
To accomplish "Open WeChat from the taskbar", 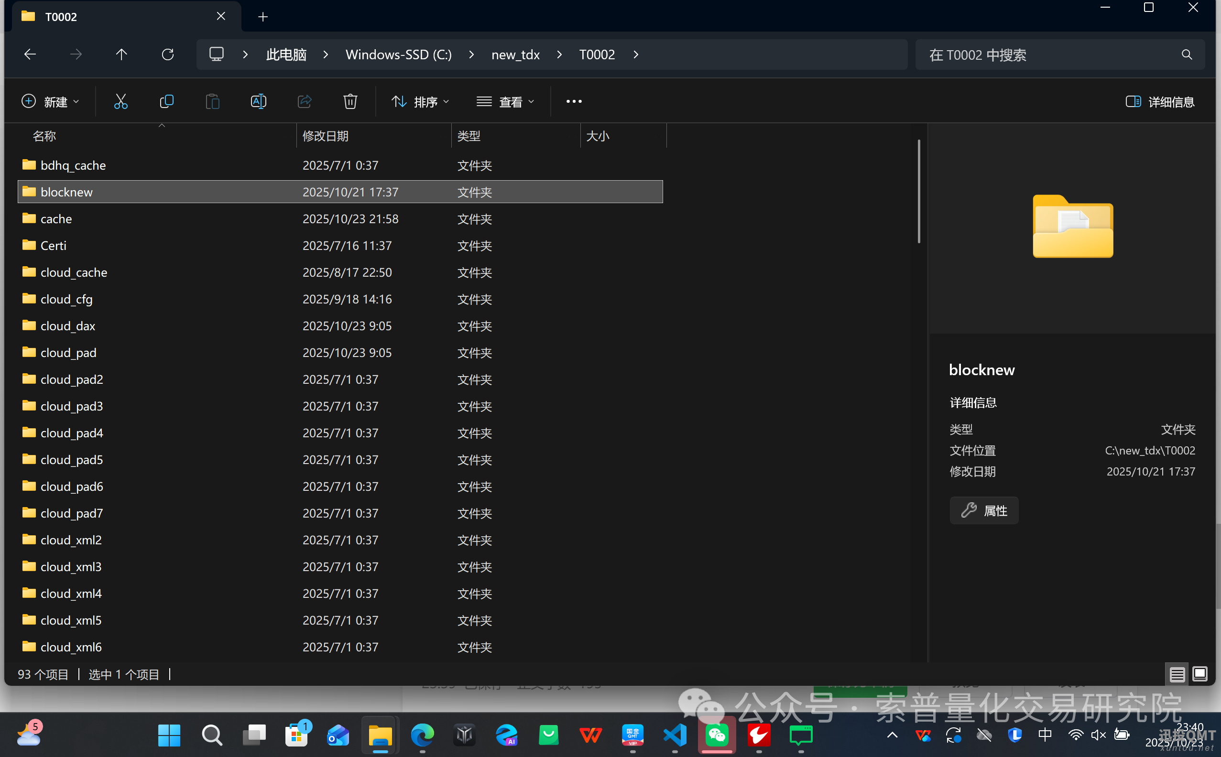I will click(x=717, y=735).
